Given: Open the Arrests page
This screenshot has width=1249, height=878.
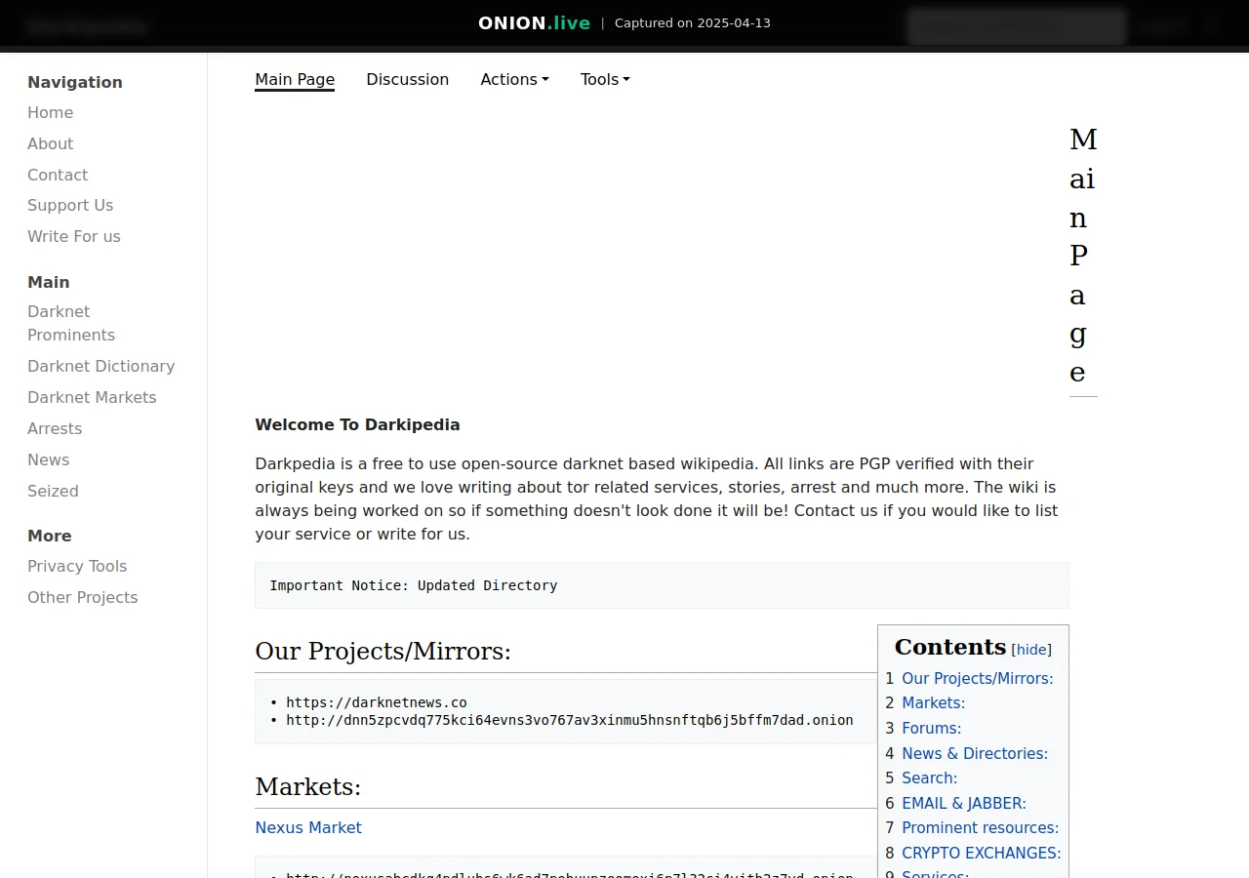Looking at the screenshot, I should point(55,428).
